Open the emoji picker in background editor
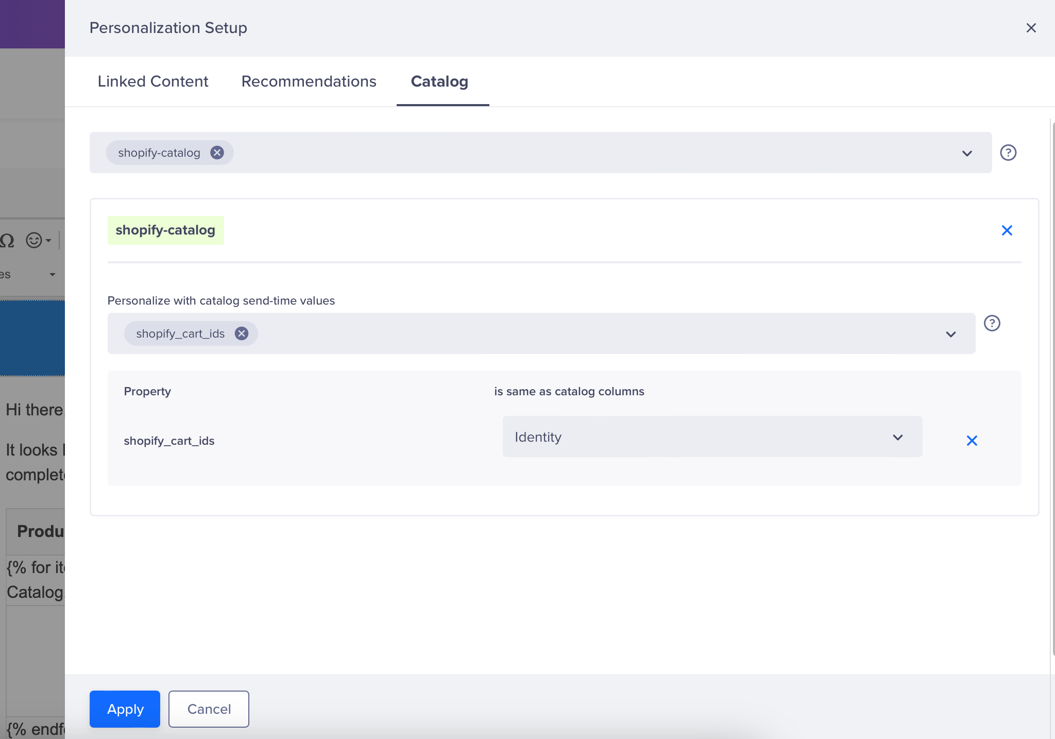 39,240
